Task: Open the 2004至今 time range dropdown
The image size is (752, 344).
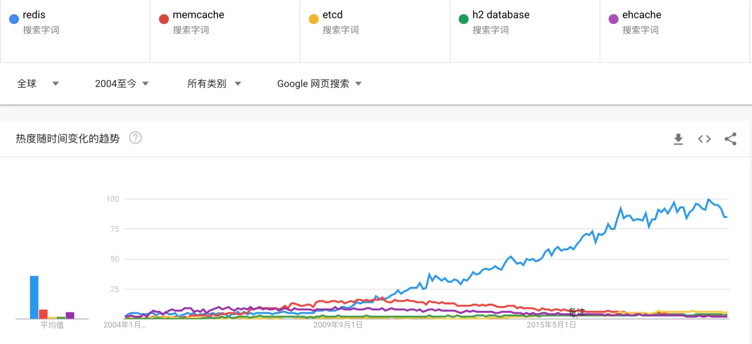Action: (122, 83)
